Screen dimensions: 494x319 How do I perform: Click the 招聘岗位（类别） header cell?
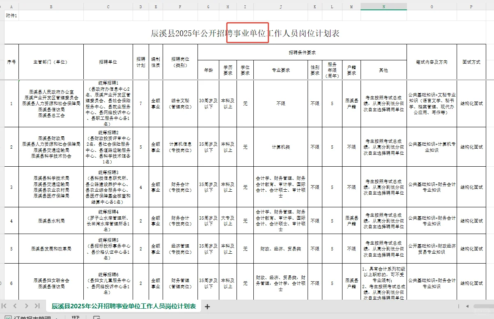180,62
